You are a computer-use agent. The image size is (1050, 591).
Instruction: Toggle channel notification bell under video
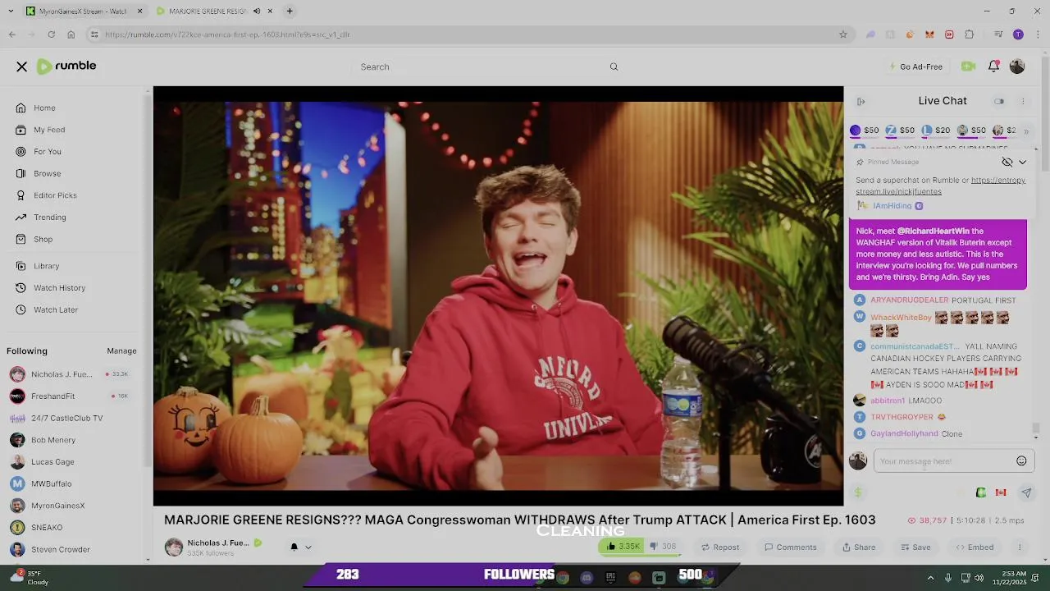(294, 547)
